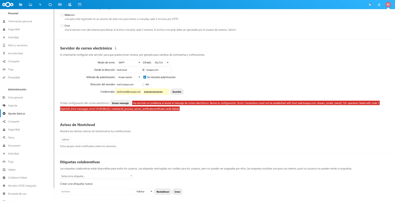Open the Talk app icon in top bar
Image resolution: width=395 pixels, height=202 pixels.
(x=50, y=5)
